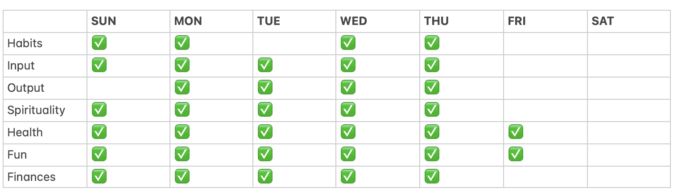Click the empty Input cell under FRI
Screen dimensions: 678x196
(x=546, y=66)
